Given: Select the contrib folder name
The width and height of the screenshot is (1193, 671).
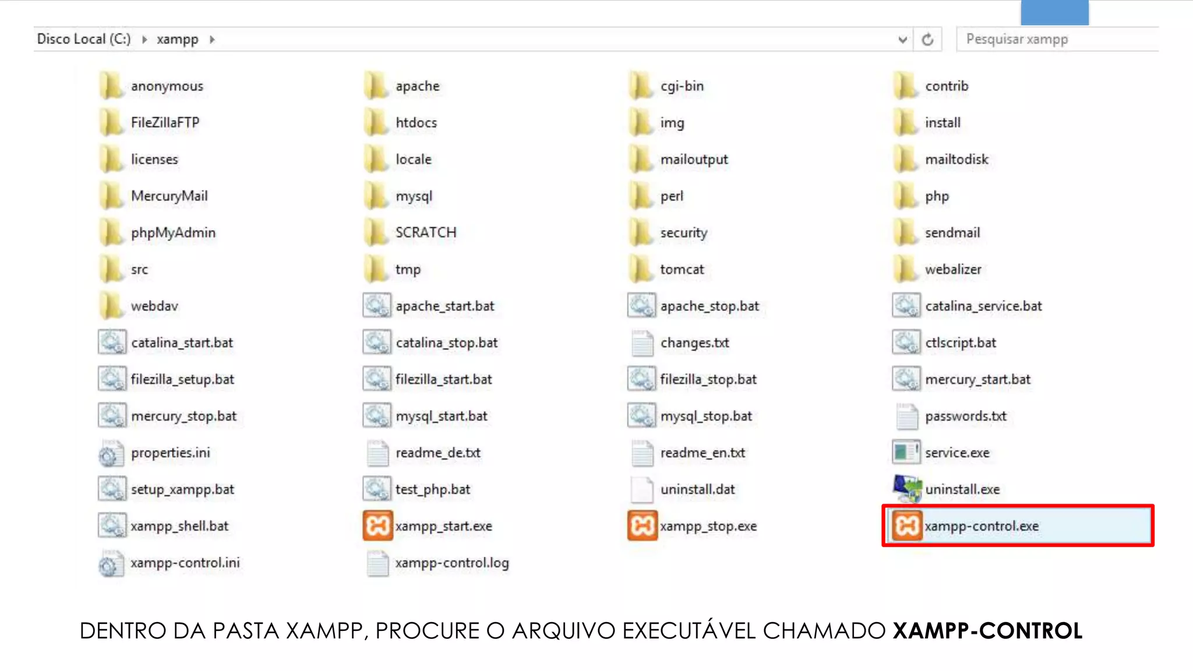Looking at the screenshot, I should coord(947,86).
